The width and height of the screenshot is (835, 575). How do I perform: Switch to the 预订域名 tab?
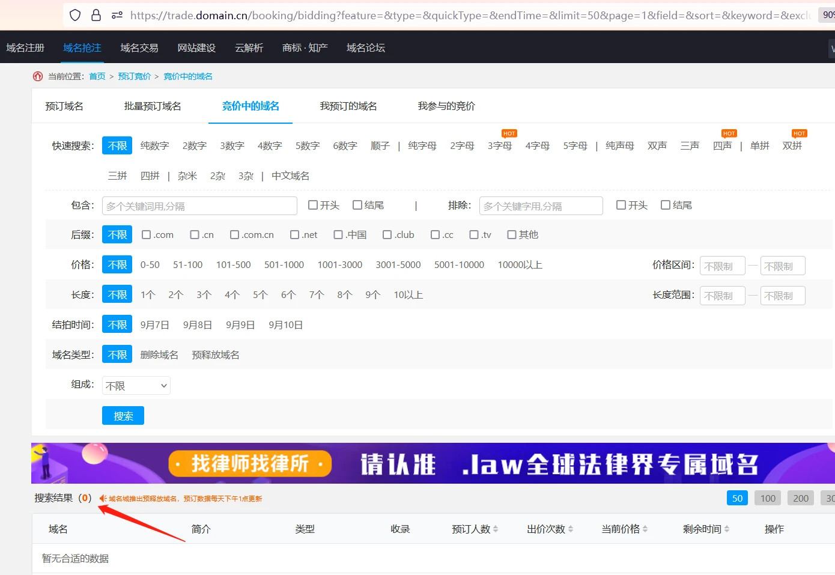point(64,106)
